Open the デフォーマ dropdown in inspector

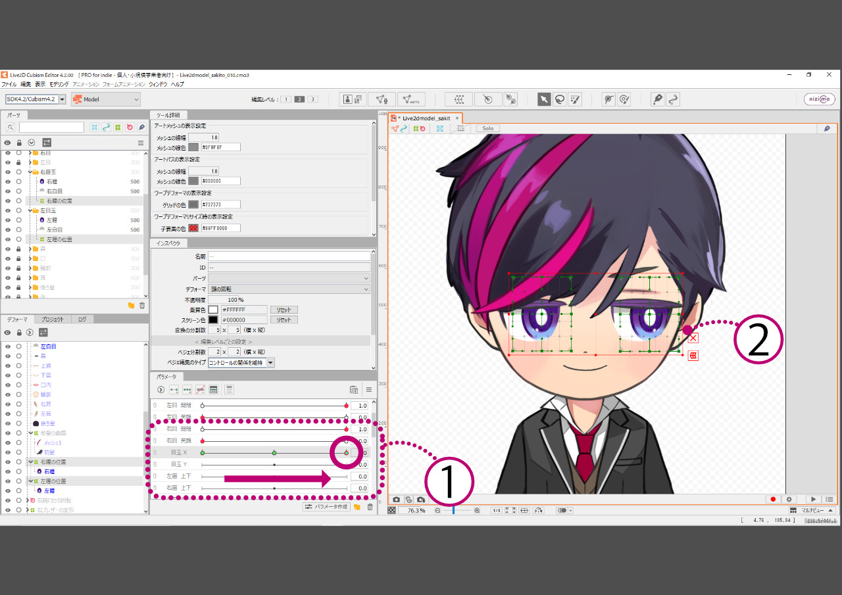tap(289, 289)
